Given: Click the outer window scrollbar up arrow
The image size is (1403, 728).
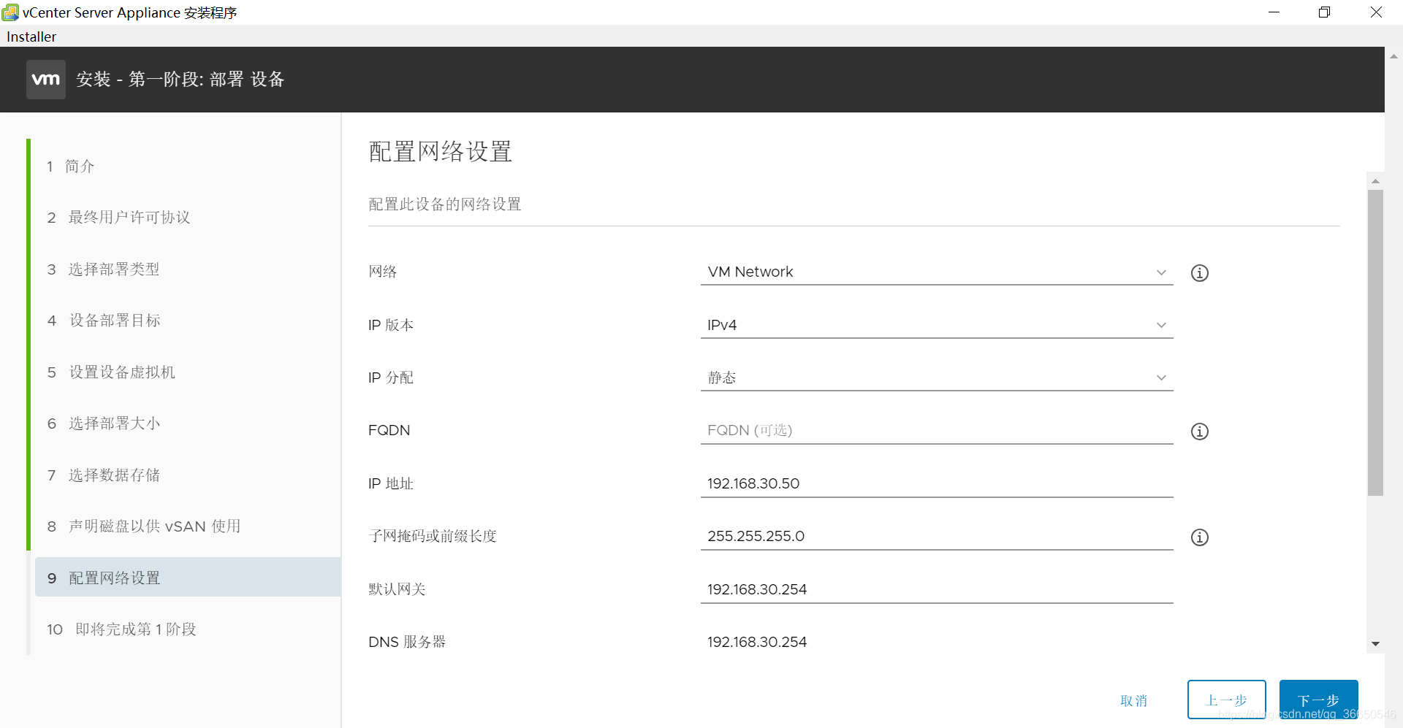Looking at the screenshot, I should click(x=1394, y=55).
